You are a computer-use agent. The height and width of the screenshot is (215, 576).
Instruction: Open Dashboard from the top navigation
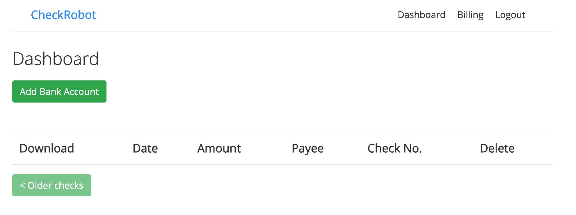[x=421, y=15]
